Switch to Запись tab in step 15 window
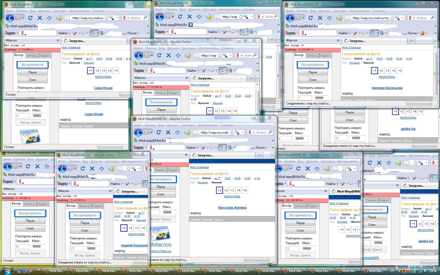This screenshot has width=440, height=275. pos(32,56)
